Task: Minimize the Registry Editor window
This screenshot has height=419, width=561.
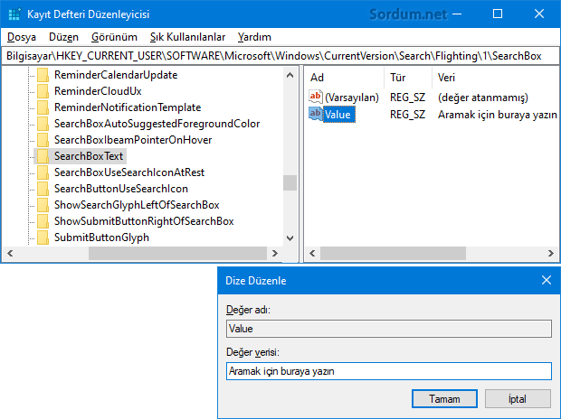Action: [x=457, y=14]
